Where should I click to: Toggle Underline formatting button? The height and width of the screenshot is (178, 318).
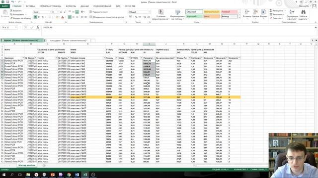click(x=43, y=17)
